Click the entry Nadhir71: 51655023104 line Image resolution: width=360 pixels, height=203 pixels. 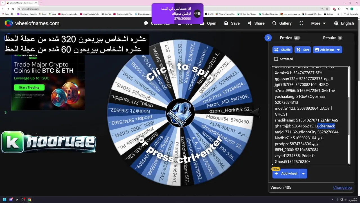tap(299, 138)
